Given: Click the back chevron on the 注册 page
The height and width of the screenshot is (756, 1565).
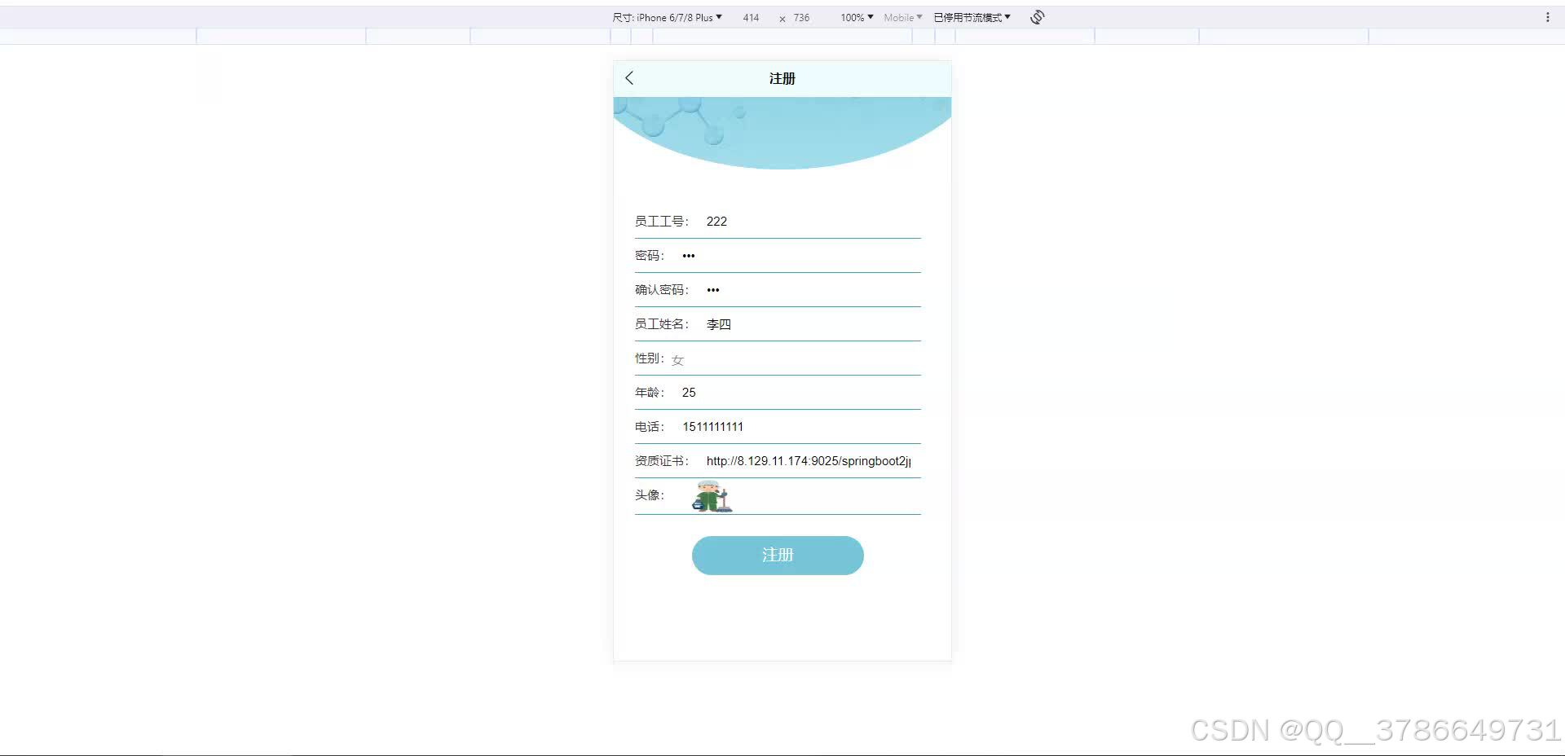Looking at the screenshot, I should pos(628,77).
